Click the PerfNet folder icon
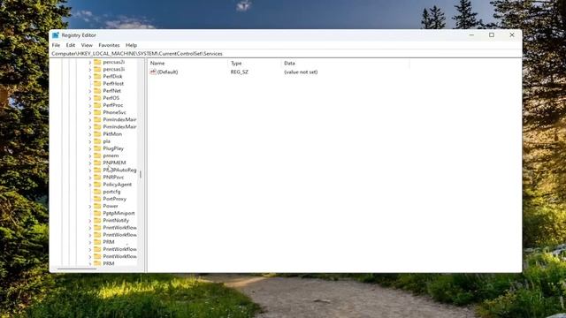The image size is (566, 318). coord(97,90)
